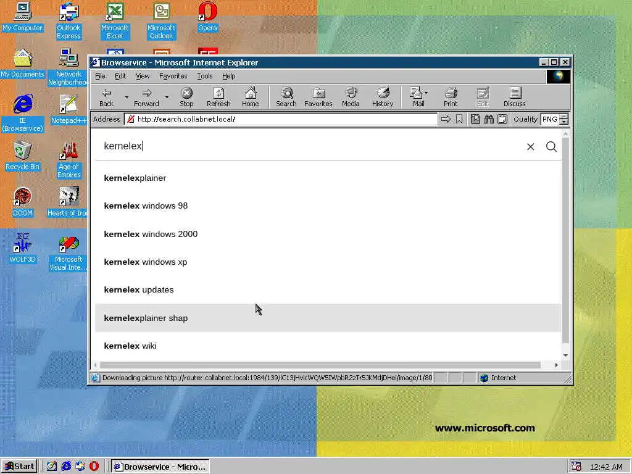Decrease Quality with the down stepper arrow
This screenshot has height=474, width=632.
tap(564, 122)
